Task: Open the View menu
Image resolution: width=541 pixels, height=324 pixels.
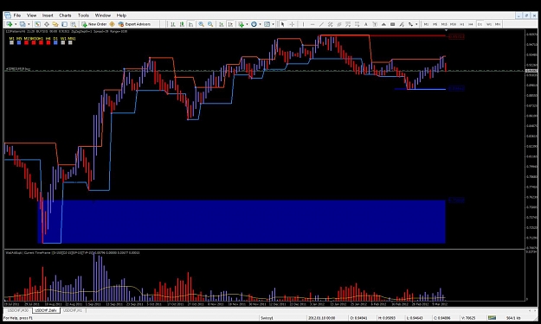Action: point(31,16)
